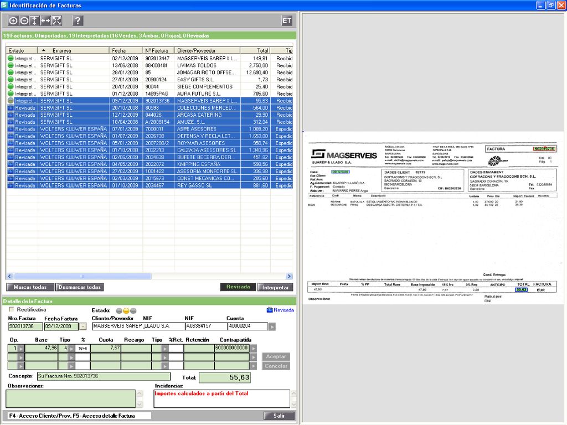This screenshot has width=567, height=425.
Task: Sort list by Cliente/Proveedor column header
Action: (207, 50)
